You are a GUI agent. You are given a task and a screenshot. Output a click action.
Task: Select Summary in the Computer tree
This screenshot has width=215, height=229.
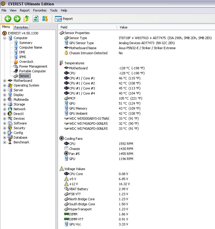26,43
